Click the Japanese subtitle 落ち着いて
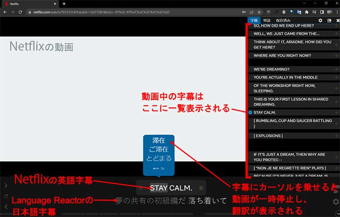The width and height of the screenshot is (340, 217). [x=207, y=201]
